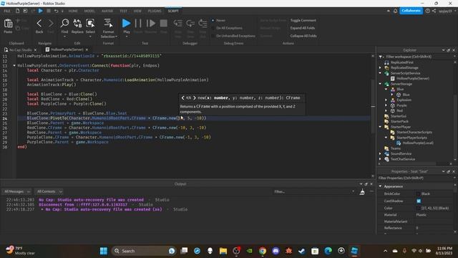The width and height of the screenshot is (458, 258).
Task: Open the Find magnifier tool
Action: pyautogui.click(x=64, y=24)
